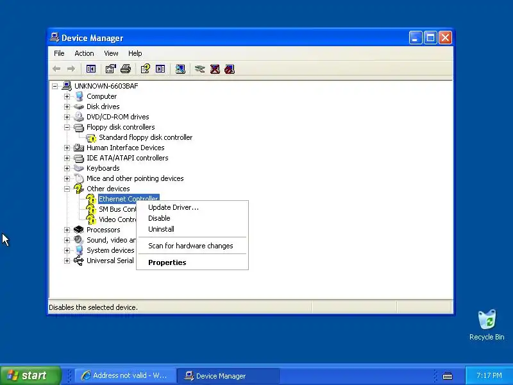Select the Keyboards tree label

point(103,168)
